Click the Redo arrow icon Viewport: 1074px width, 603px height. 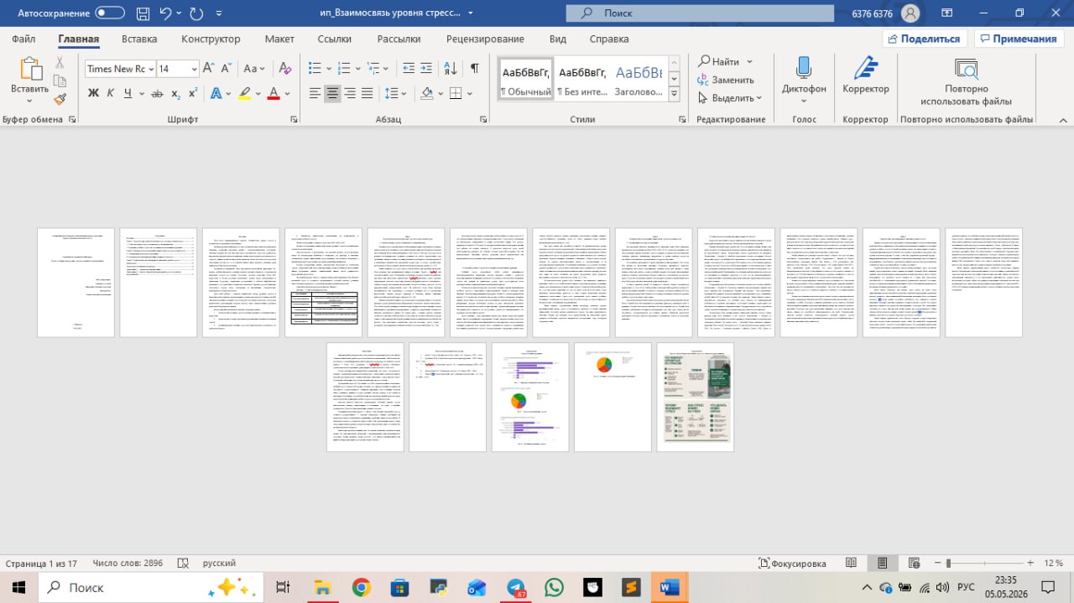[196, 13]
